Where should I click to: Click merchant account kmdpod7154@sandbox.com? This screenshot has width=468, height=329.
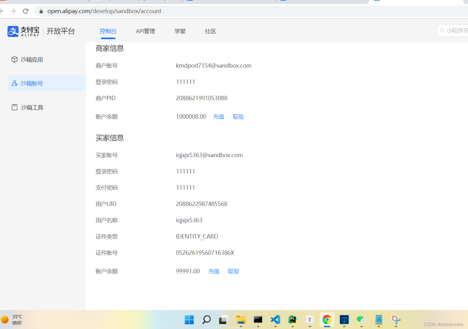coord(213,66)
